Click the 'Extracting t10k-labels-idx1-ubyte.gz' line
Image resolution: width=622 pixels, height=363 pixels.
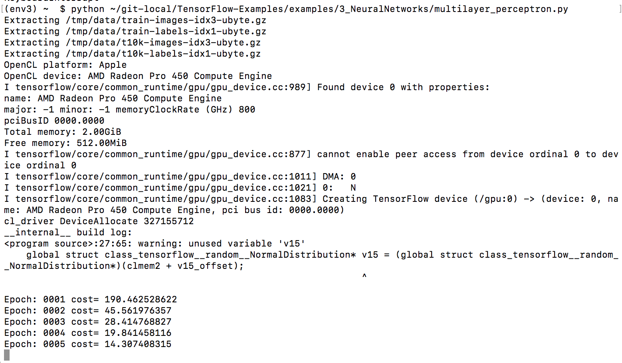coord(133,54)
